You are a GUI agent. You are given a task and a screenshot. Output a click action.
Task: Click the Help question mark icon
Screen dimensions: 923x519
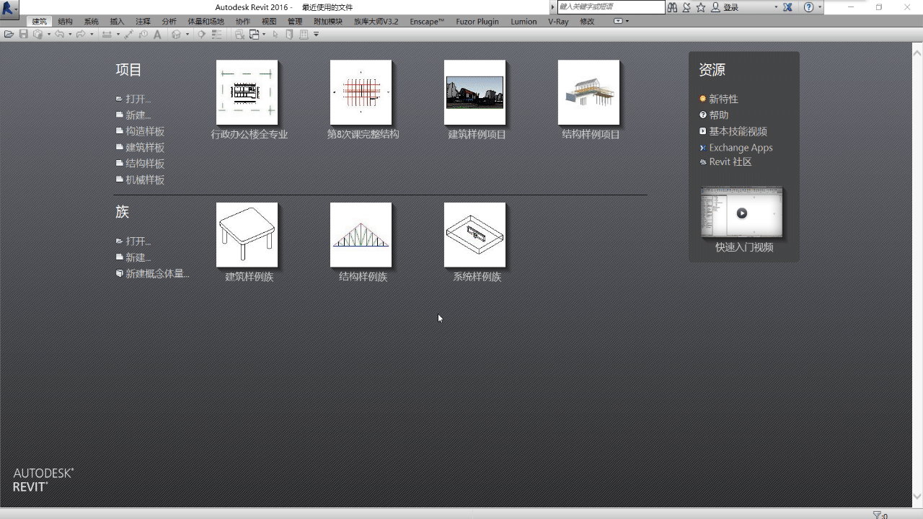(808, 7)
